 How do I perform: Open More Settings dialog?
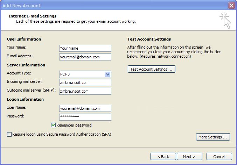point(213,137)
